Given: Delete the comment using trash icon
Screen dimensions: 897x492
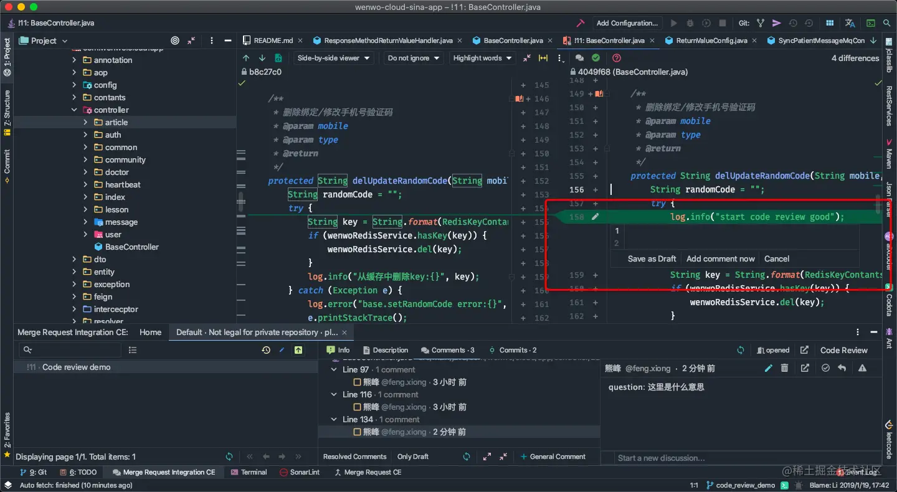Looking at the screenshot, I should (785, 368).
